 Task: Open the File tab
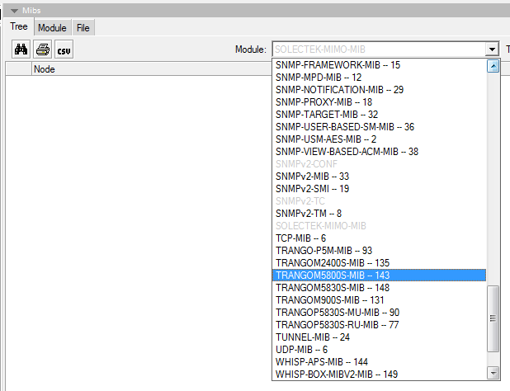(83, 28)
